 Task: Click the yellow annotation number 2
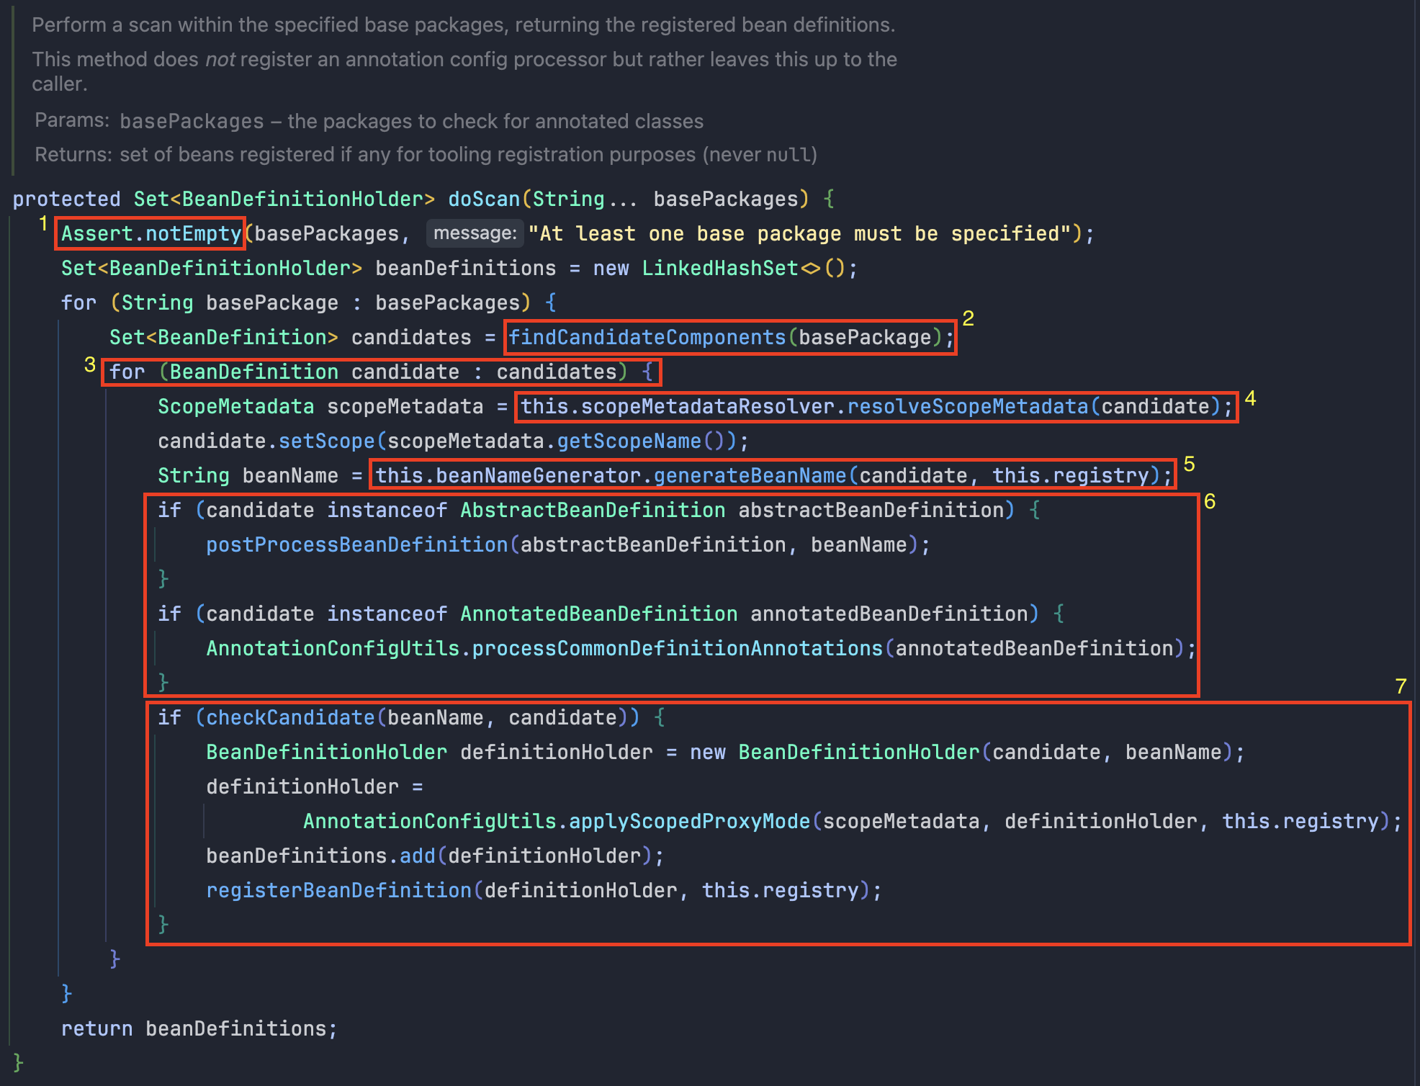tap(968, 318)
